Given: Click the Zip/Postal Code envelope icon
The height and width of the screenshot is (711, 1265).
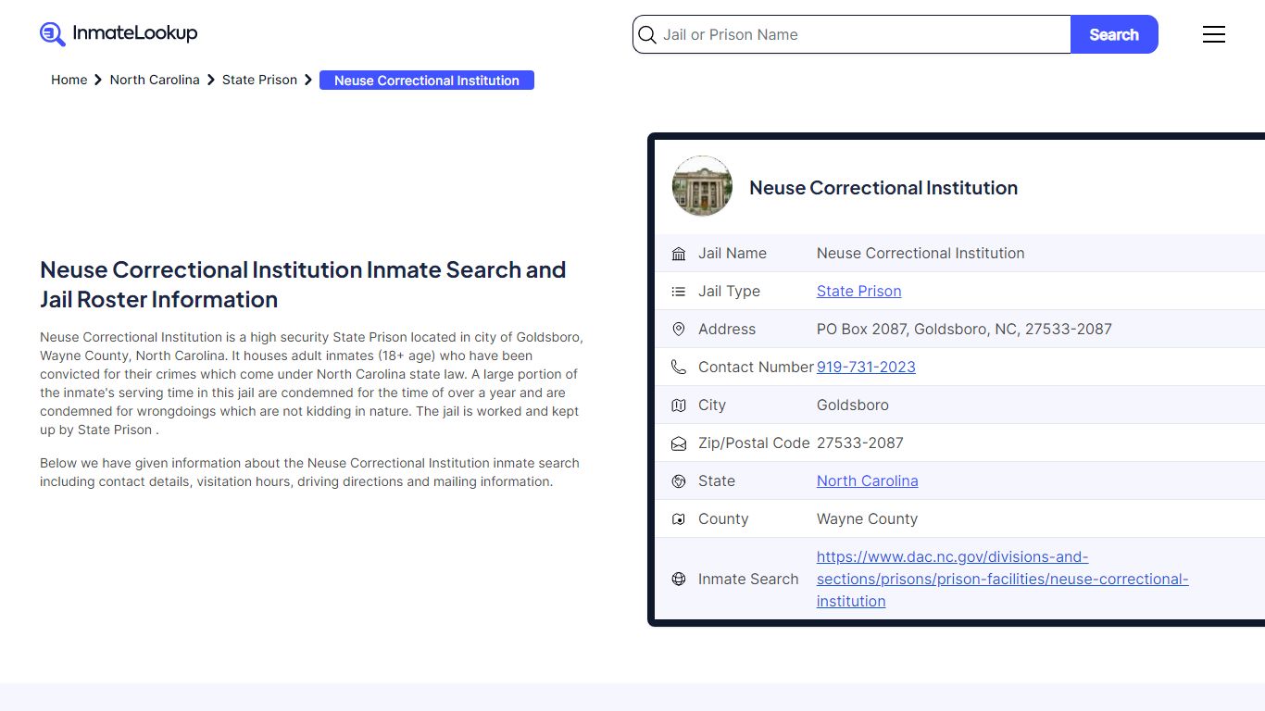Looking at the screenshot, I should [x=679, y=443].
